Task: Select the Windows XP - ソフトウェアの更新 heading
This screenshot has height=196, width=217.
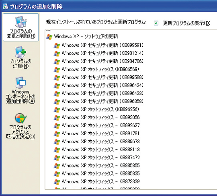Action: pyautogui.click(x=86, y=37)
